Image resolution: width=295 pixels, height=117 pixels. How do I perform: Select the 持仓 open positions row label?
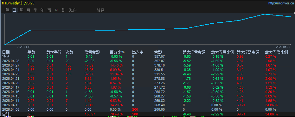[6, 56]
